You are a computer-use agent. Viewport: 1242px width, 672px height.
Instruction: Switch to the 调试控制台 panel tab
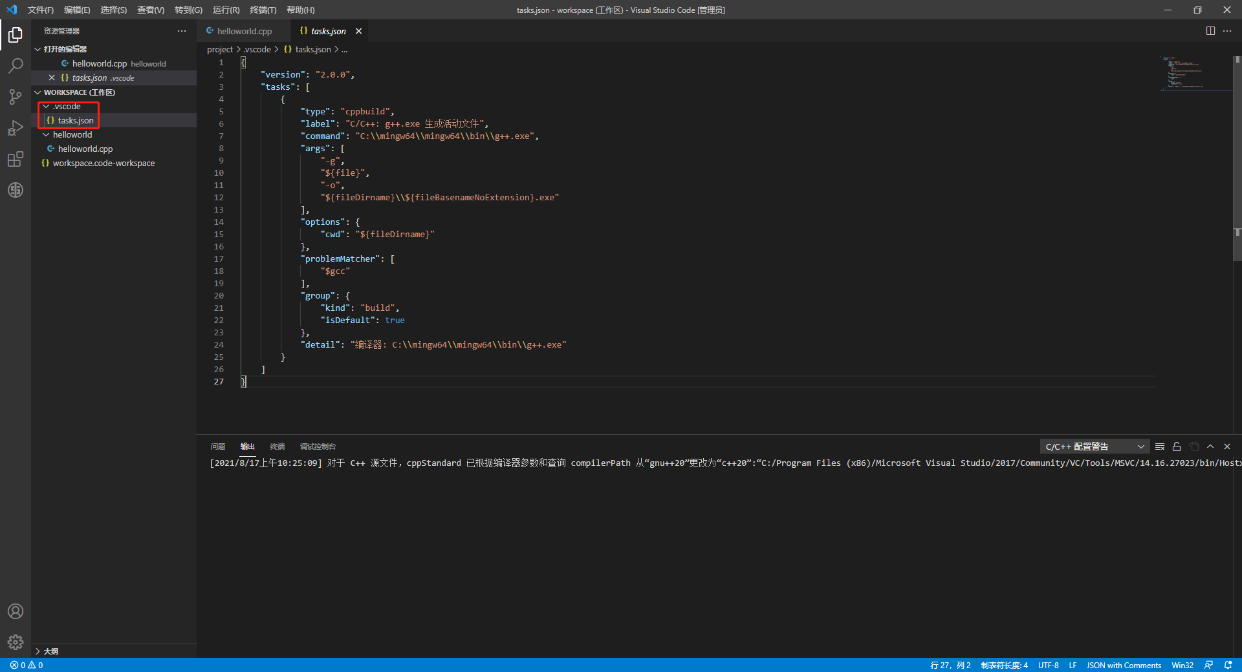(318, 446)
